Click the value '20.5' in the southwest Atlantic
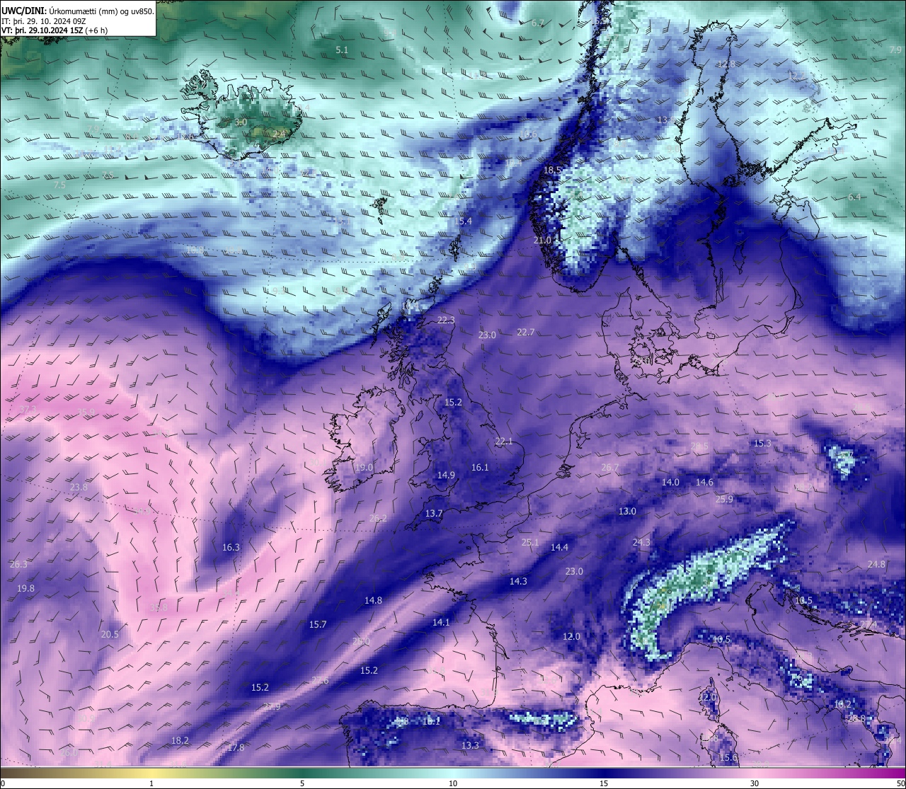 tap(110, 635)
